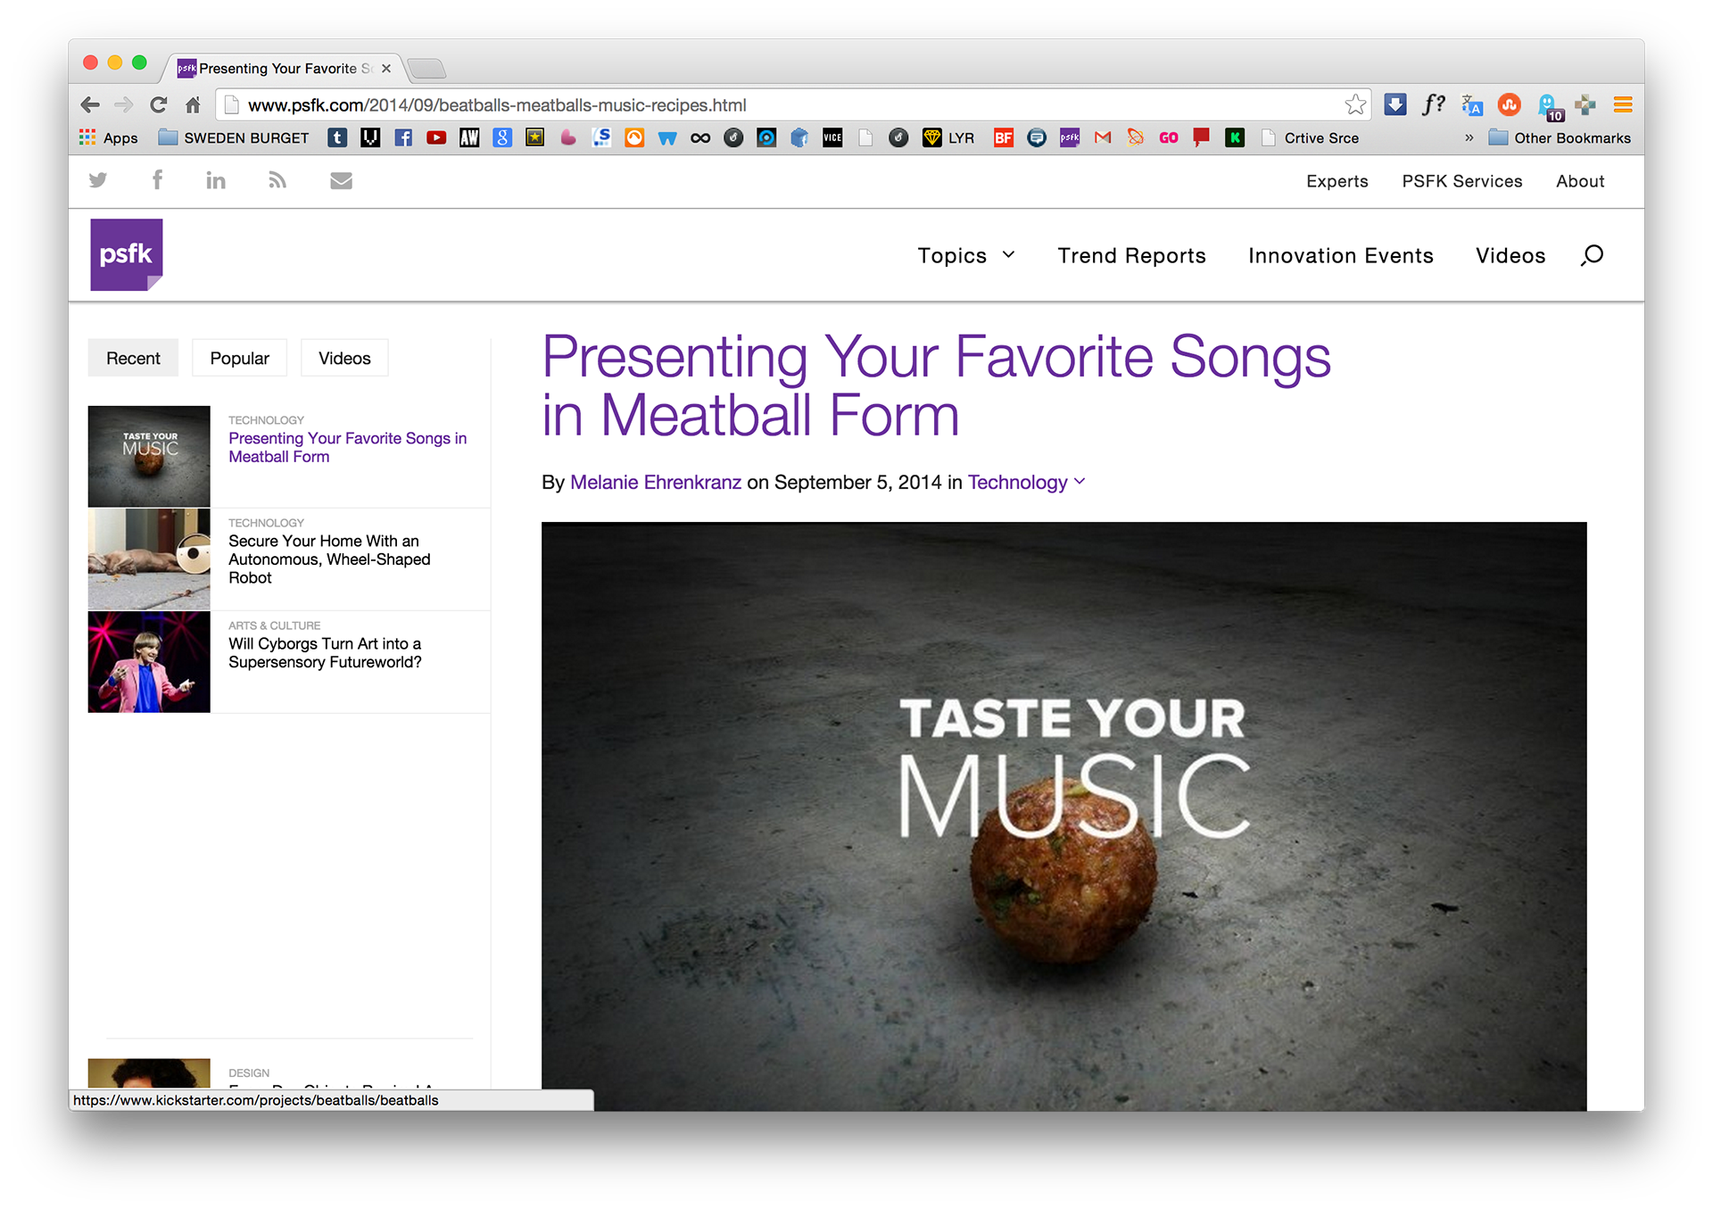Image resolution: width=1713 pixels, height=1209 pixels.
Task: Open the Technology category link in byline
Action: coord(1017,483)
